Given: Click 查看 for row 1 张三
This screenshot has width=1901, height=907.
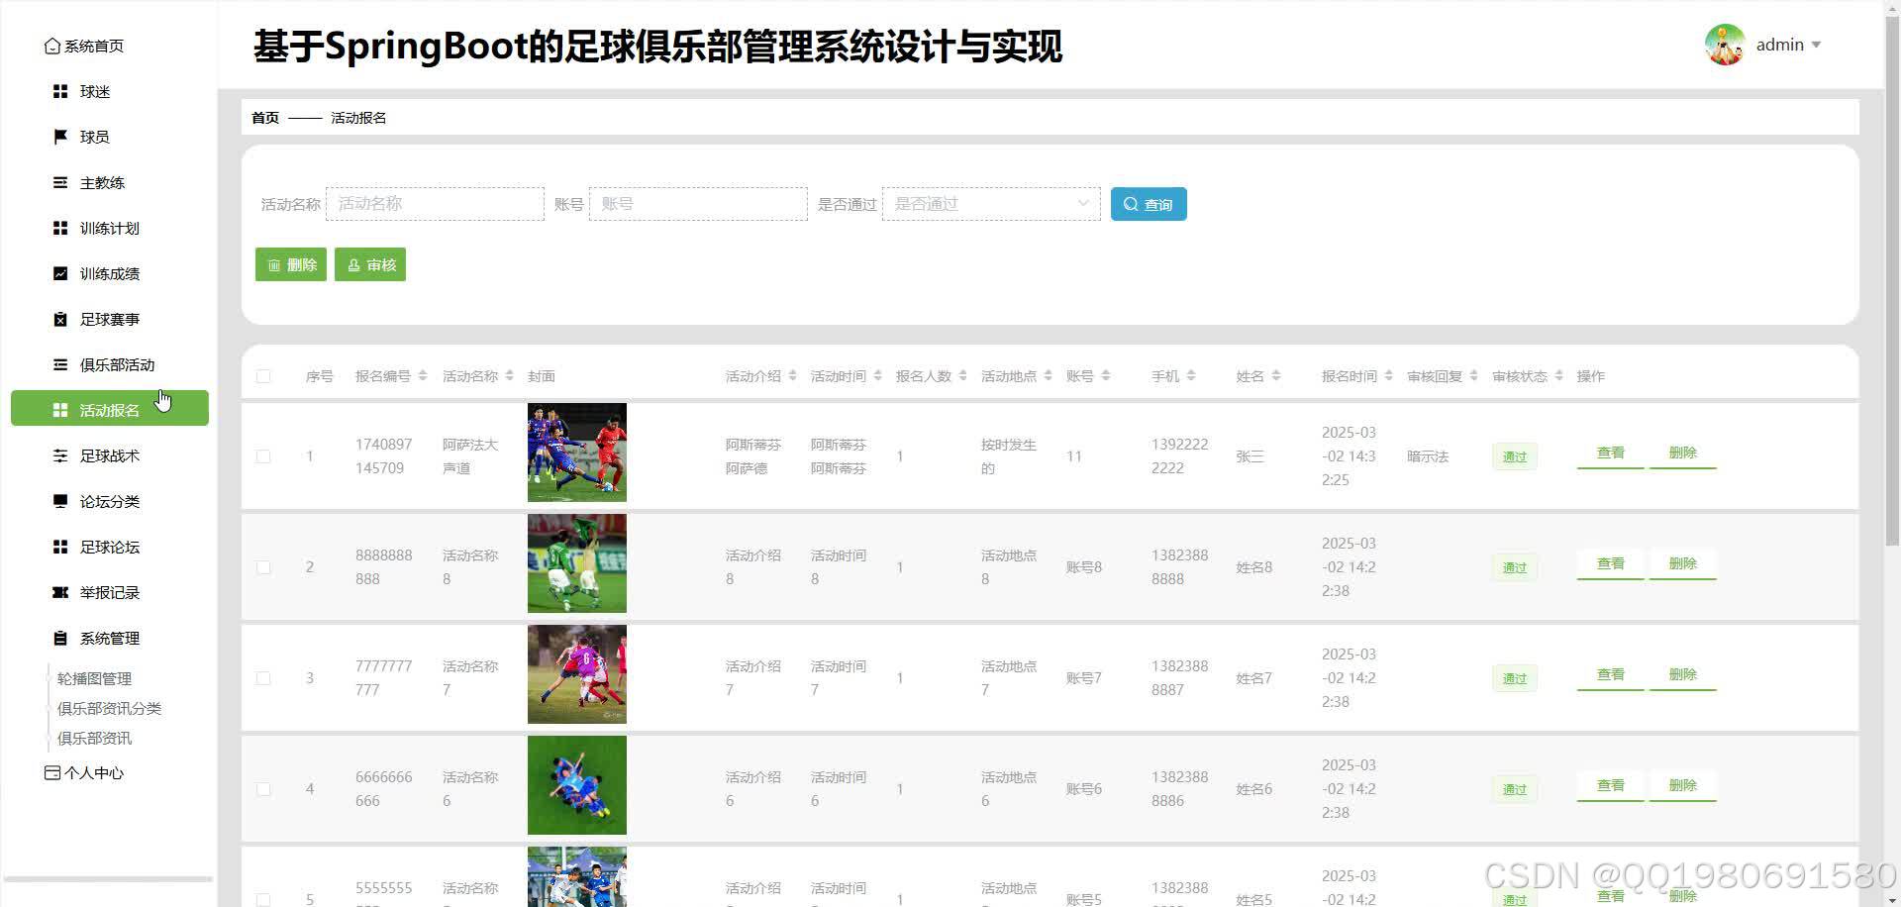Looking at the screenshot, I should (x=1610, y=453).
